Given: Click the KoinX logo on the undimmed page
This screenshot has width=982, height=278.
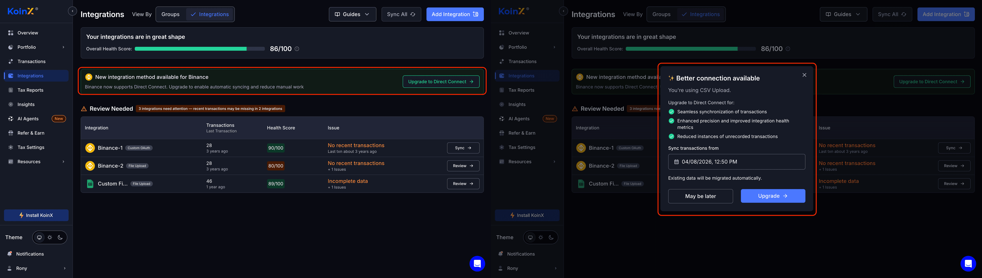Looking at the screenshot, I should point(23,11).
